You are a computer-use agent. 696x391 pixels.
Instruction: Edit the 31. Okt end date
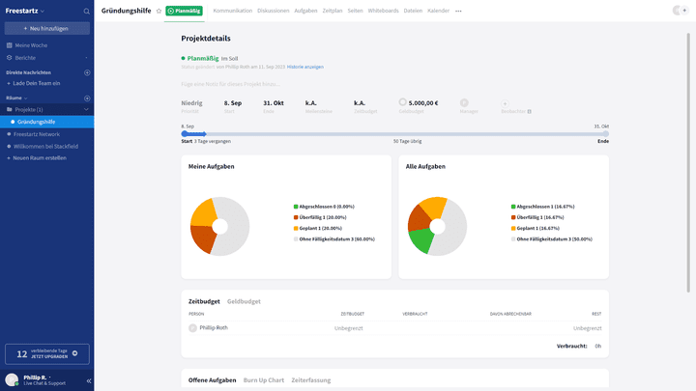tap(274, 103)
